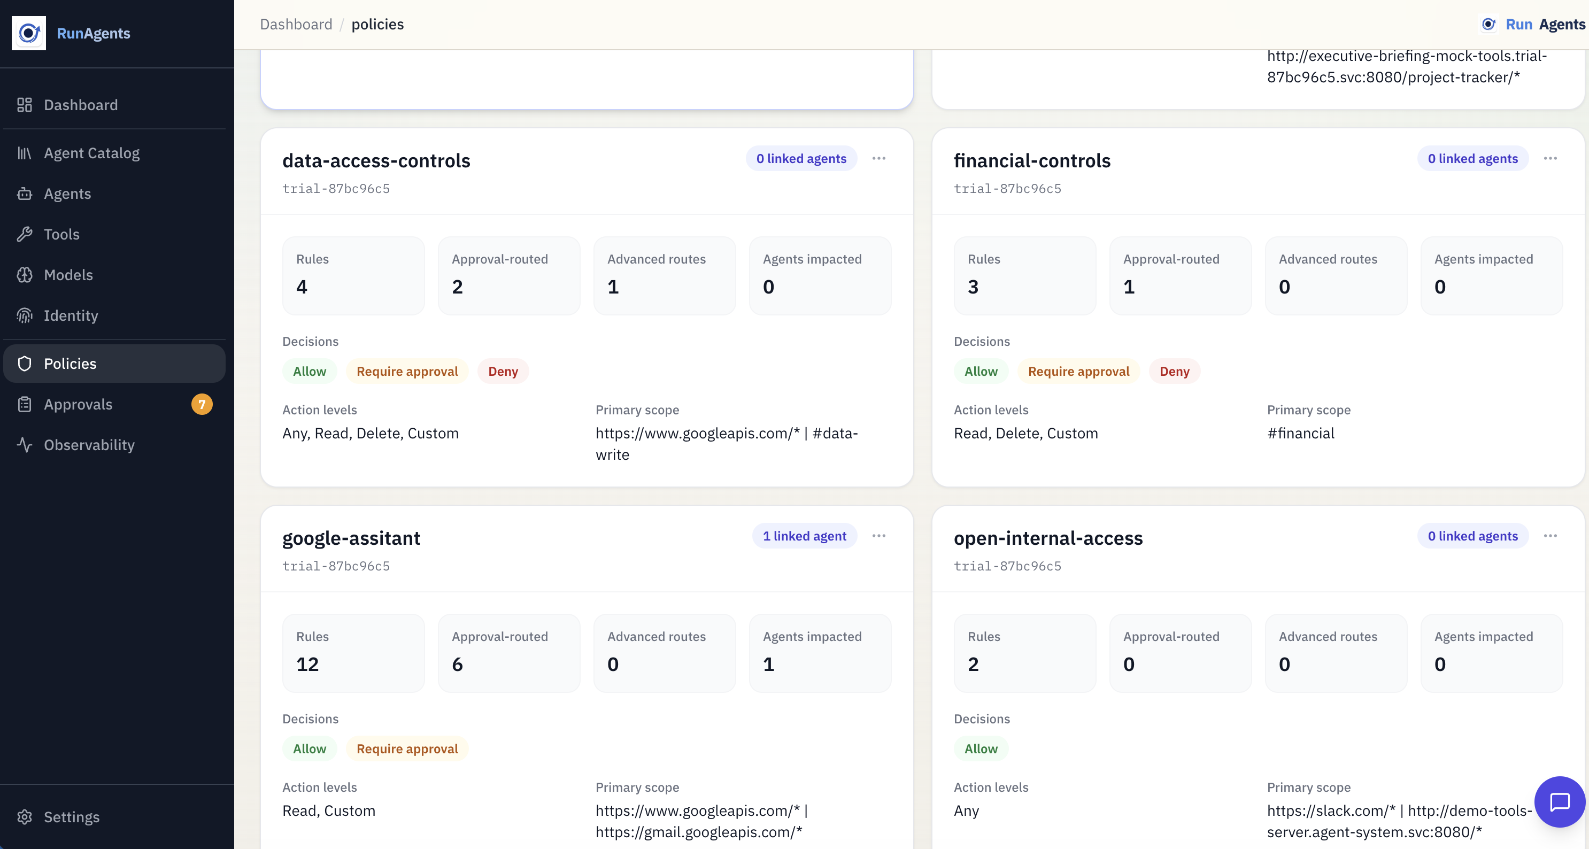1589x849 pixels.
Task: Open the Identity section
Action: tap(71, 315)
